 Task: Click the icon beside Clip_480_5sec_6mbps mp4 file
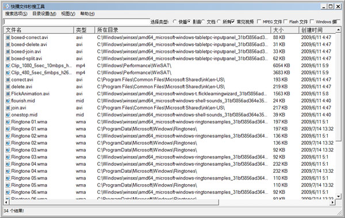tap(8, 73)
